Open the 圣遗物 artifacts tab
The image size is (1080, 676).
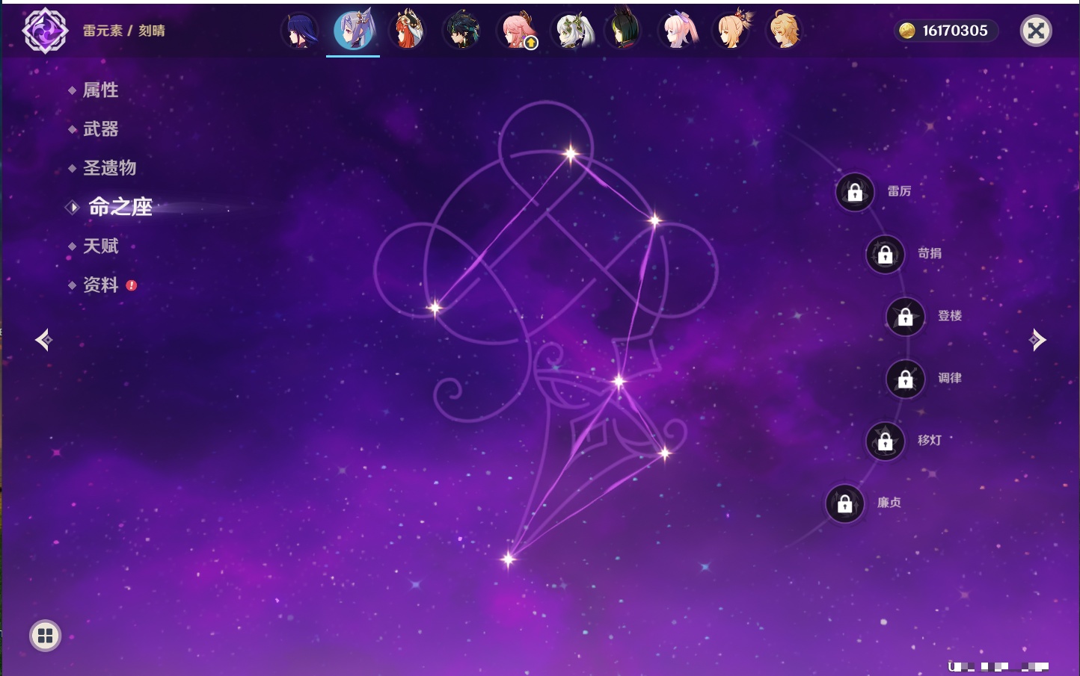109,168
